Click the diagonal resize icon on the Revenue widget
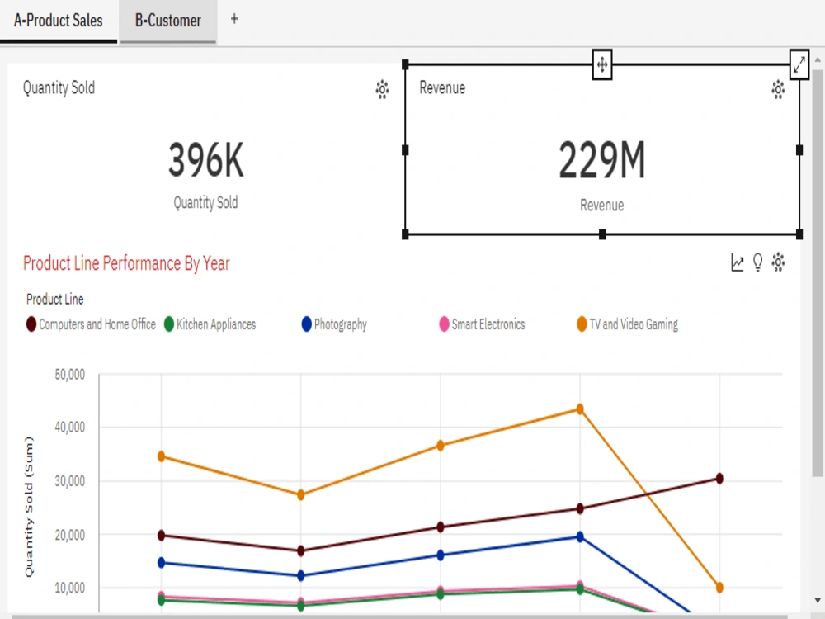Viewport: 825px width, 619px height. point(798,65)
